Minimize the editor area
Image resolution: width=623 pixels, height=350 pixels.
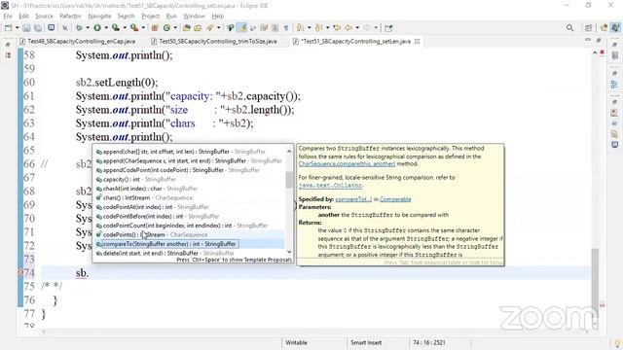click(x=588, y=40)
